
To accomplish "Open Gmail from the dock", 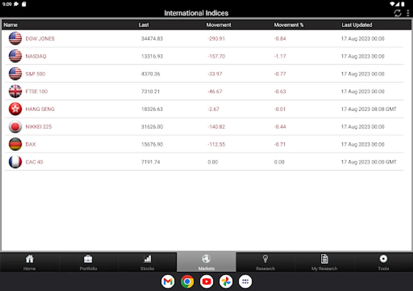I will [168, 282].
